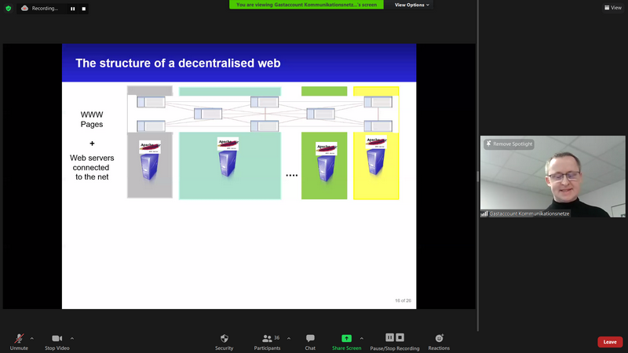Image resolution: width=628 pixels, height=353 pixels.
Task: Click the Share Screen button
Action: tap(346, 342)
